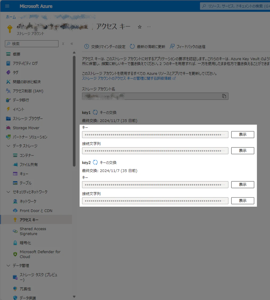Clear the sidebar search with X
The width and height of the screenshot is (270, 300).
63,44
